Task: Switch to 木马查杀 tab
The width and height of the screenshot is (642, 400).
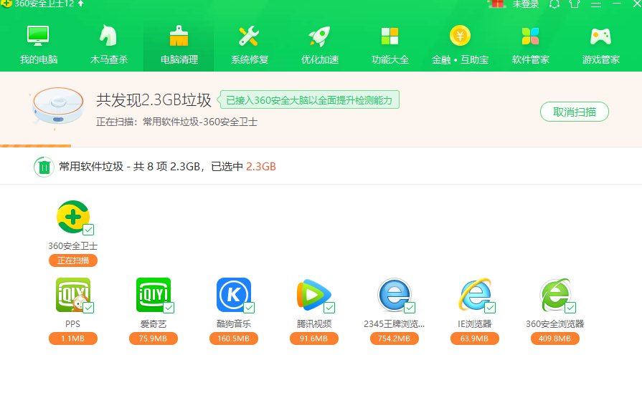Action: point(109,44)
